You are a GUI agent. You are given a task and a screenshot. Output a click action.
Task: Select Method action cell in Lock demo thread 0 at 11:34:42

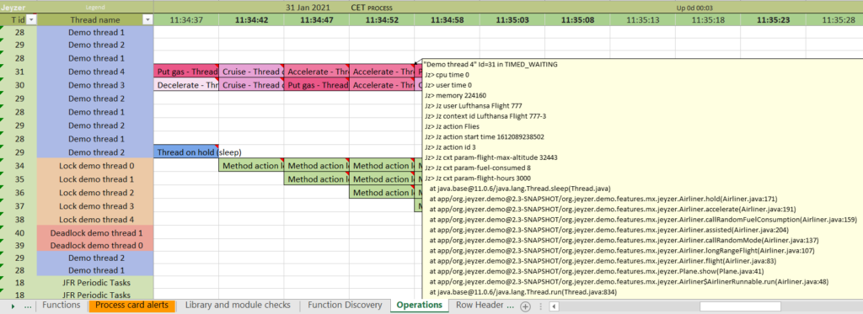pyautogui.click(x=251, y=166)
